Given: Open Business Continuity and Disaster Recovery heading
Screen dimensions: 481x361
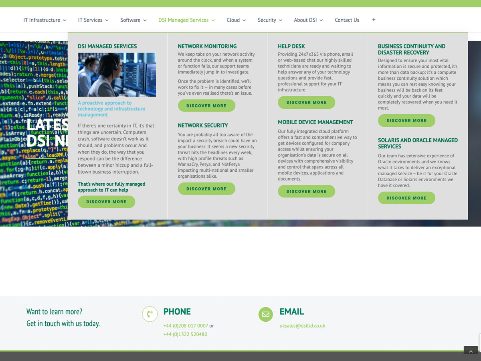Looking at the screenshot, I should coord(412,49).
